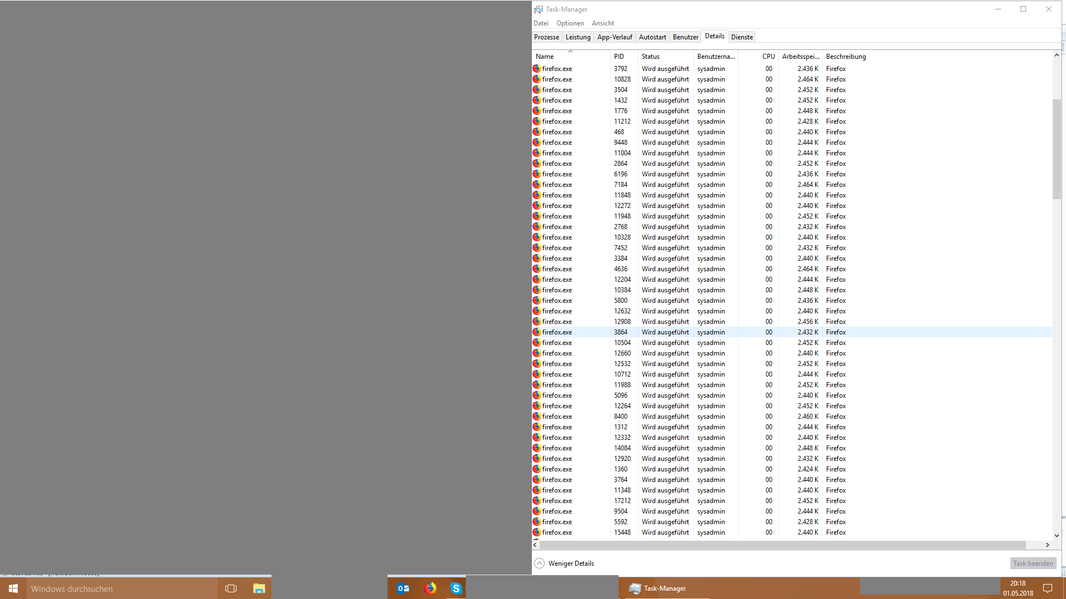The width and height of the screenshot is (1066, 599).
Task: Click the vertical scrollbar down arrow
Action: click(1057, 536)
